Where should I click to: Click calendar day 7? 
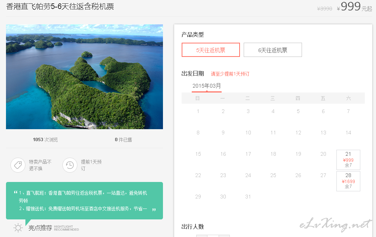tap(348, 111)
